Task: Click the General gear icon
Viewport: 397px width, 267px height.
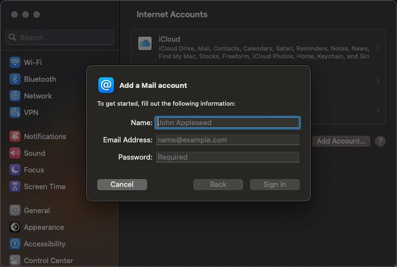Action: 14,210
